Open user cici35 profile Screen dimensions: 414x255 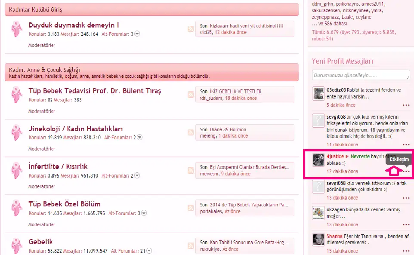click(206, 32)
